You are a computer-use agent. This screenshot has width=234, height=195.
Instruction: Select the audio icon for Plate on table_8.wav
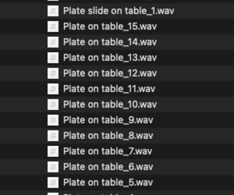click(53, 136)
